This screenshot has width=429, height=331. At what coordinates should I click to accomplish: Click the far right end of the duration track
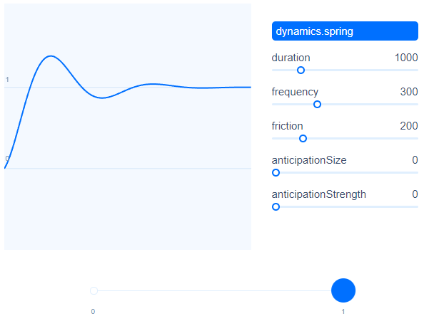click(x=417, y=70)
